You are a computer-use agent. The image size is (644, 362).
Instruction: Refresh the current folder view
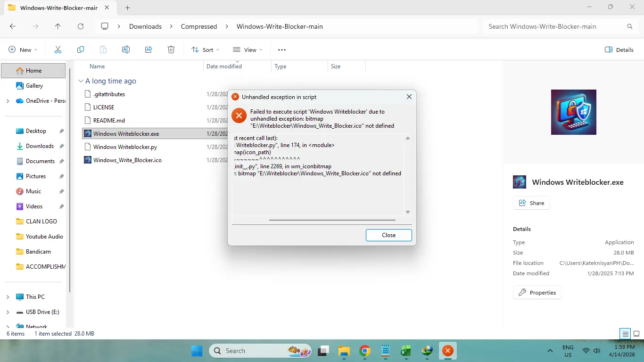pos(81,26)
